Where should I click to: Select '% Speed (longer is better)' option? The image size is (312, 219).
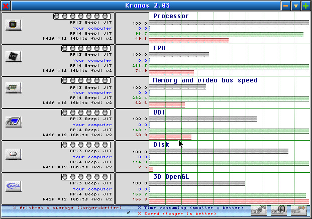pyautogui.click(x=177, y=214)
